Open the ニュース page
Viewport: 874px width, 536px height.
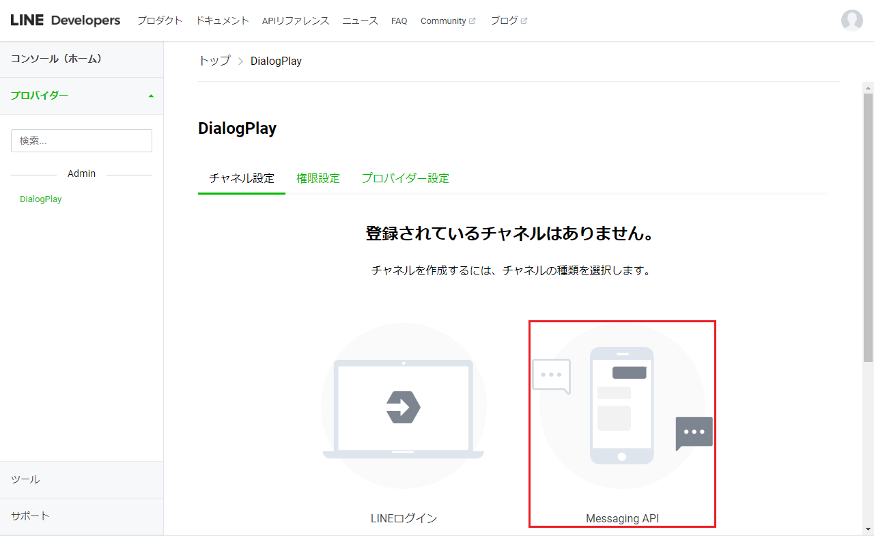coord(360,20)
